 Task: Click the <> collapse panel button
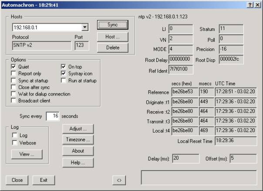(119, 180)
